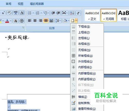Screen dimensions: 129x111
Task: Apply red font color A button
Action: click(7, 21)
